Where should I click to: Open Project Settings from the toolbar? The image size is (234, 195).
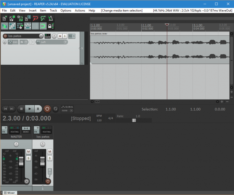click(28, 18)
